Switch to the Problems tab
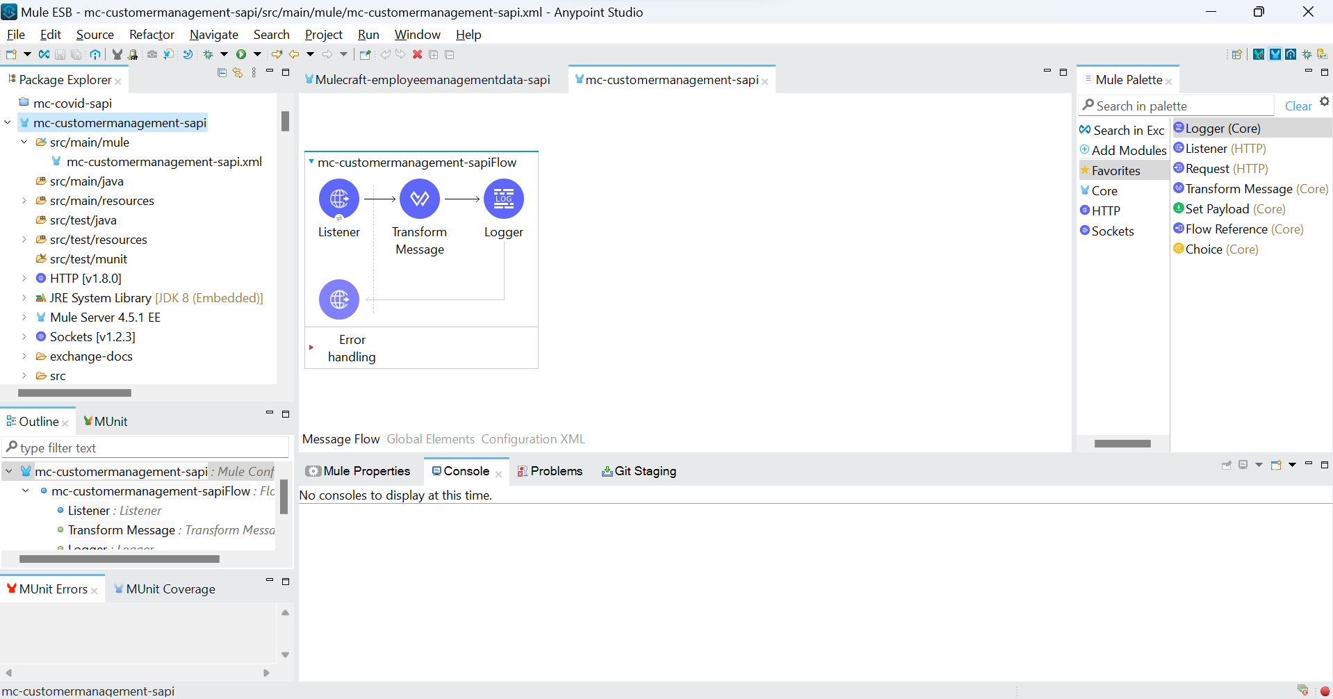This screenshot has height=699, width=1333. [x=550, y=471]
